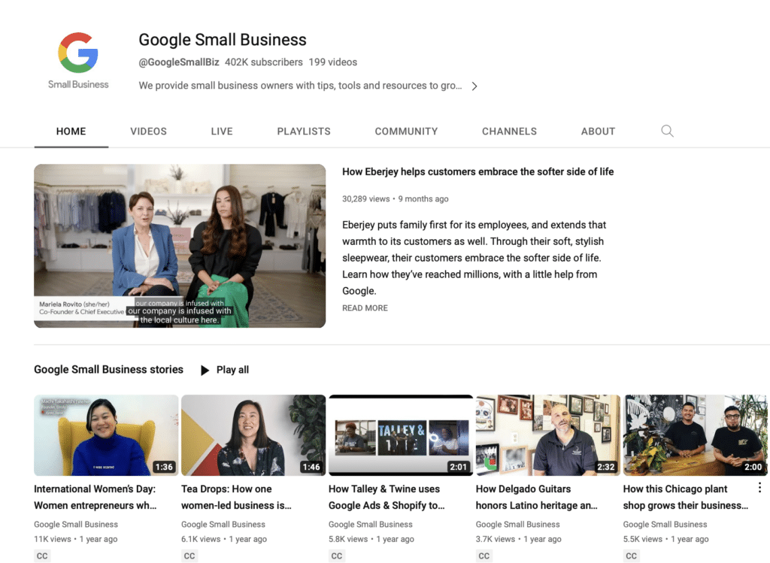Click the '402K subscribers' count
The height and width of the screenshot is (563, 770).
click(x=264, y=62)
